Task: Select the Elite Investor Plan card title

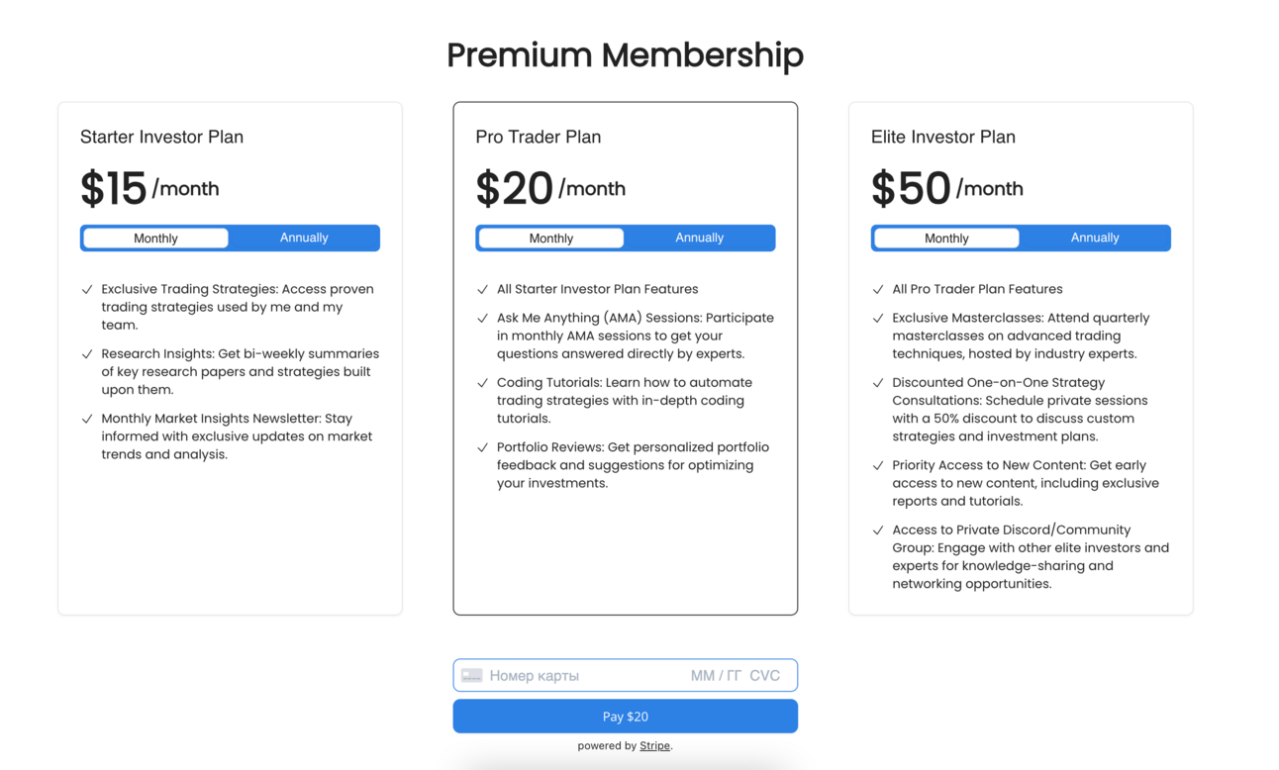Action: pyautogui.click(x=942, y=137)
